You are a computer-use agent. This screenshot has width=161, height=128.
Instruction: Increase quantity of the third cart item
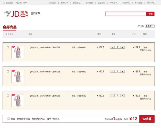[122, 95]
